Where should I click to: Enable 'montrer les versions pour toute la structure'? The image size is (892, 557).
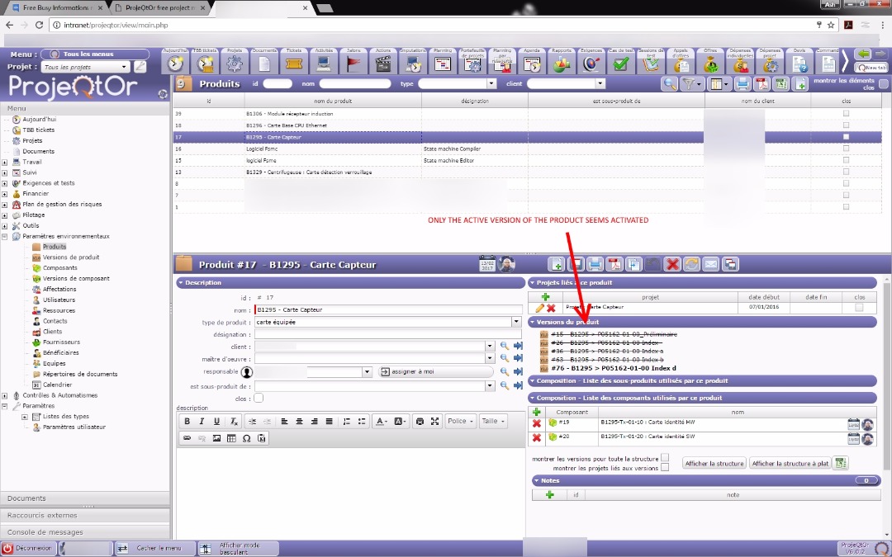[x=664, y=458]
